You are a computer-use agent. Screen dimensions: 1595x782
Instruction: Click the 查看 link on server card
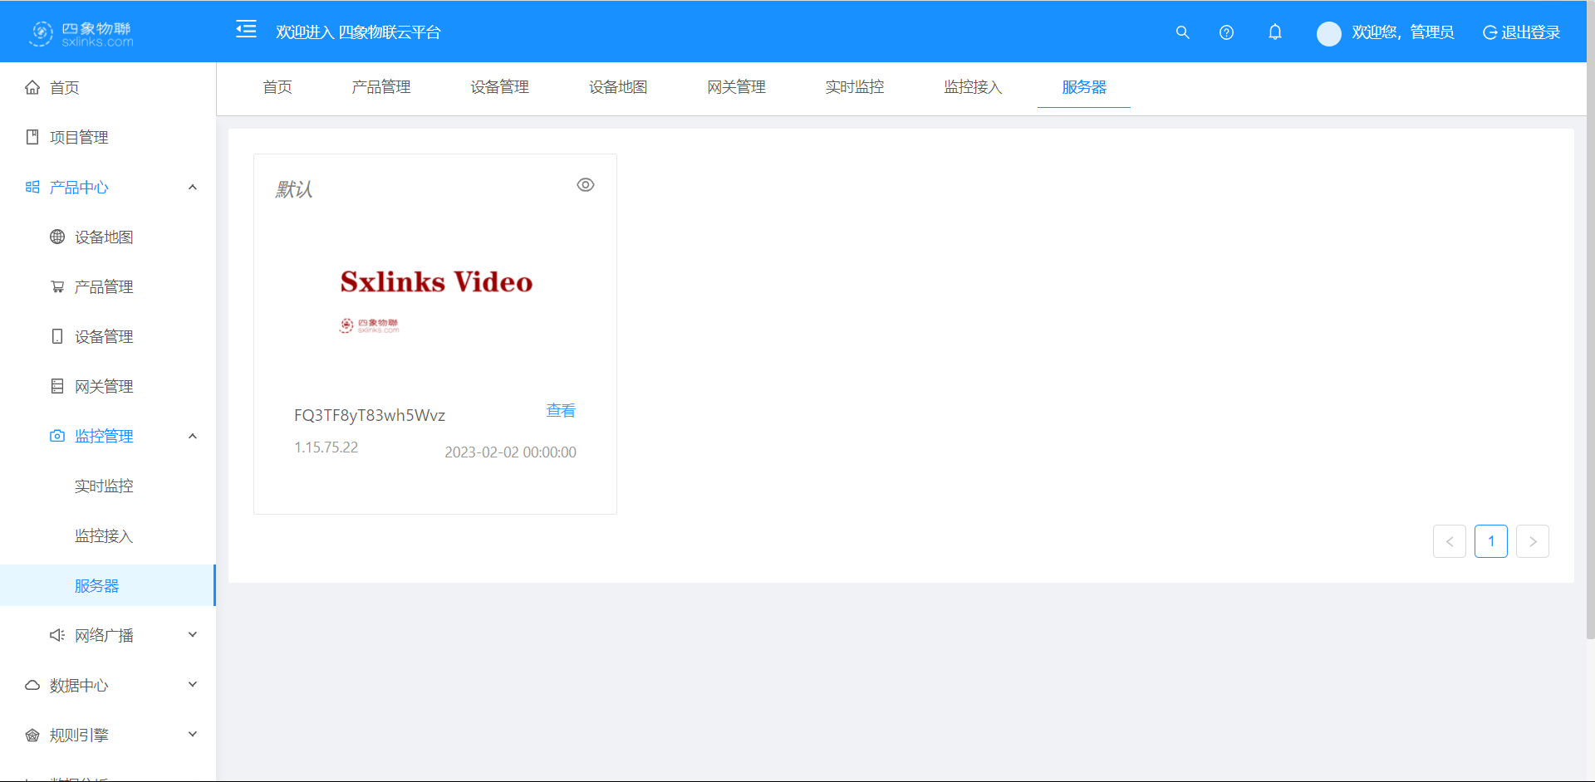pyautogui.click(x=561, y=411)
